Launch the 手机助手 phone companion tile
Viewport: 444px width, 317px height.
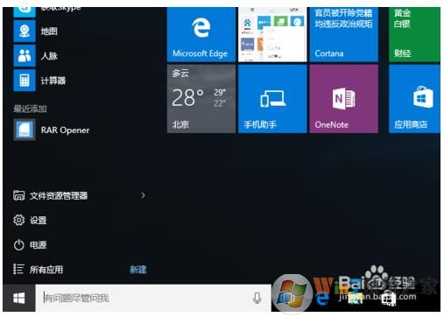tap(272, 99)
